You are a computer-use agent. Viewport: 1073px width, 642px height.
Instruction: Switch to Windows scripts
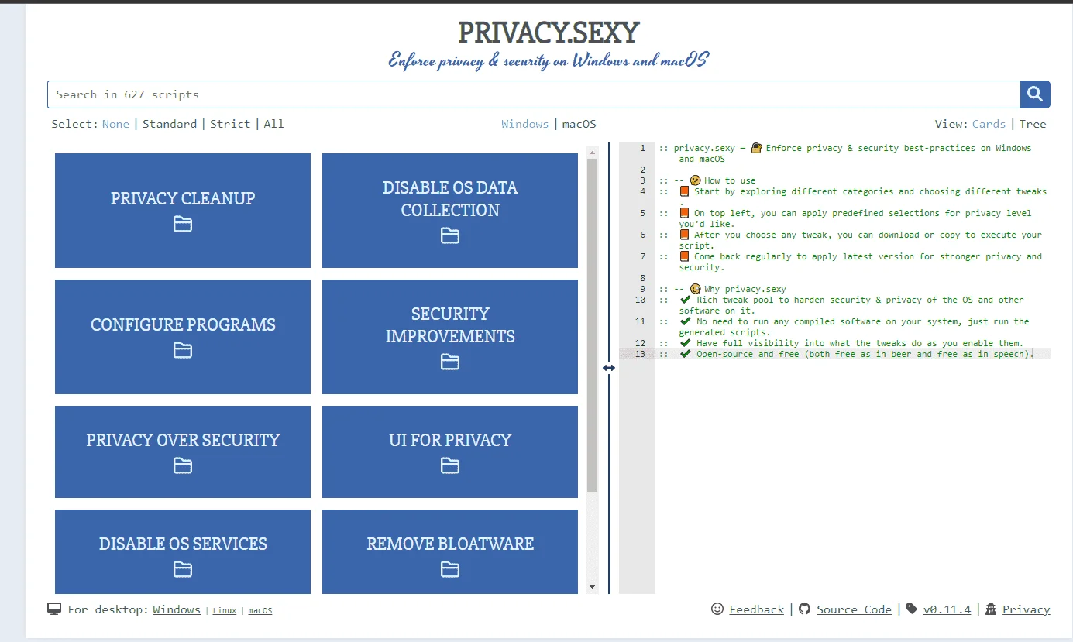coord(524,124)
